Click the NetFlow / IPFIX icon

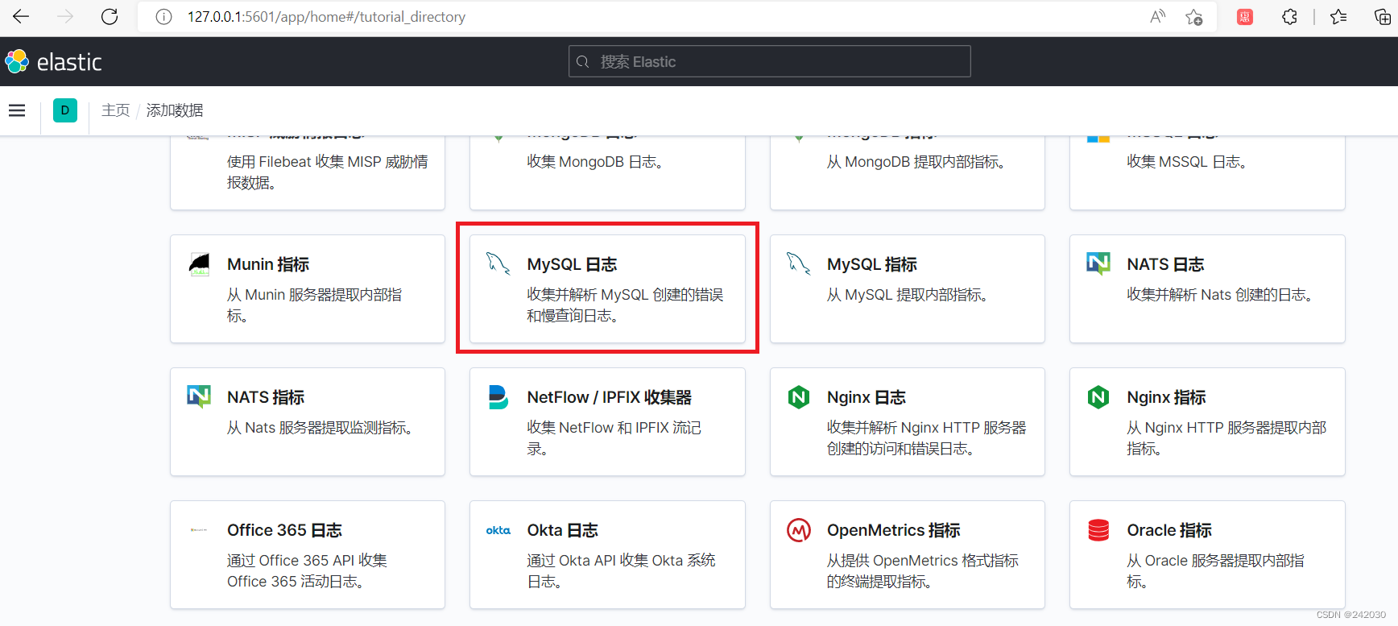[x=498, y=396]
